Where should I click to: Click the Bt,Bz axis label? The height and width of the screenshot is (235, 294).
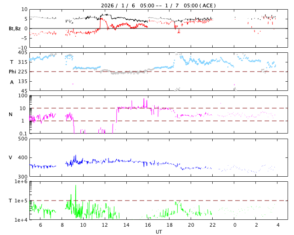15,28
